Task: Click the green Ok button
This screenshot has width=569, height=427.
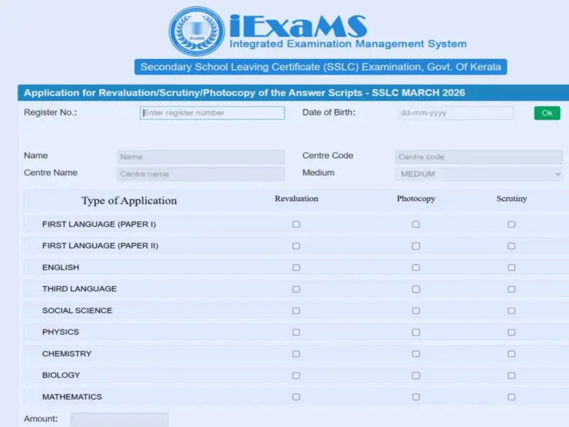Action: tap(547, 113)
